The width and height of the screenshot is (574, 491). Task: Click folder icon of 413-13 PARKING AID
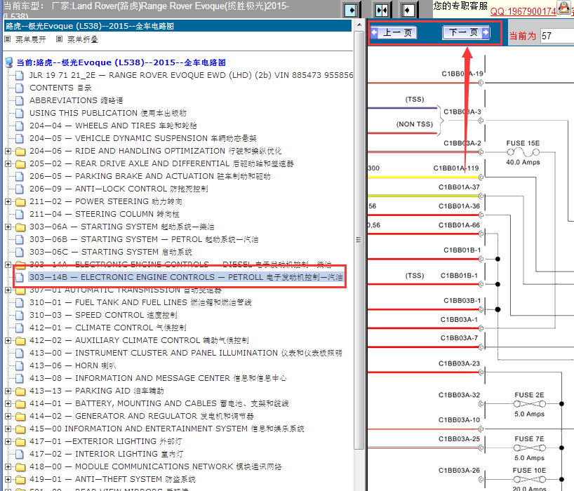coord(20,391)
